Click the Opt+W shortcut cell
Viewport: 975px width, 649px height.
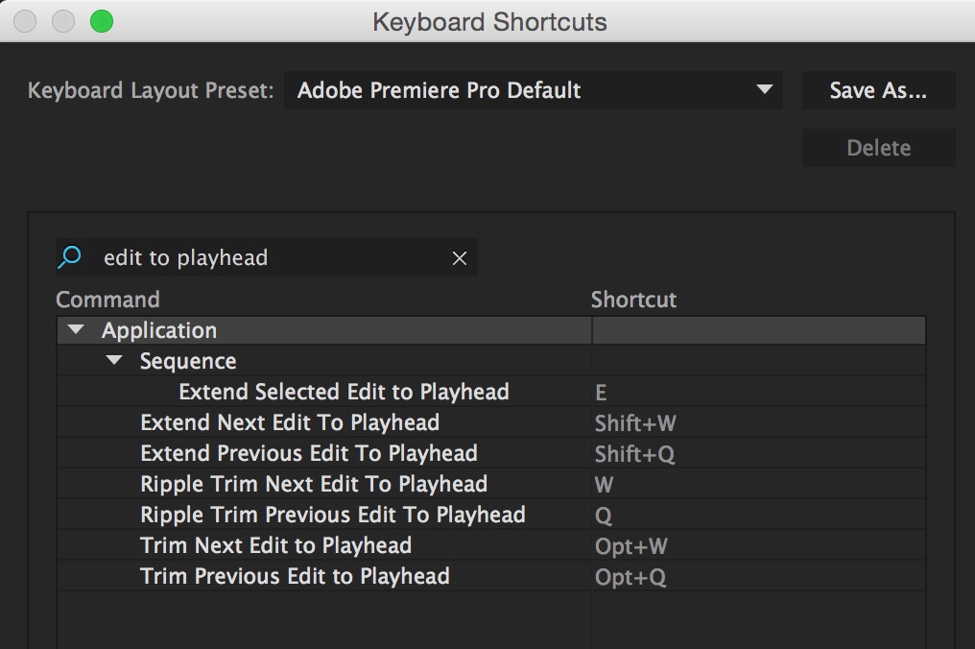click(x=759, y=545)
